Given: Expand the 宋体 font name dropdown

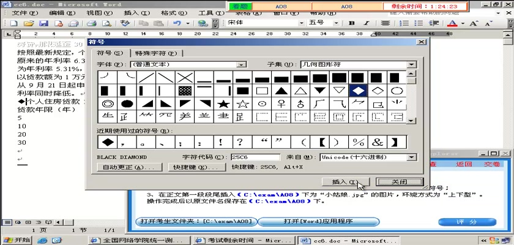Looking at the screenshot, I should (301, 23).
